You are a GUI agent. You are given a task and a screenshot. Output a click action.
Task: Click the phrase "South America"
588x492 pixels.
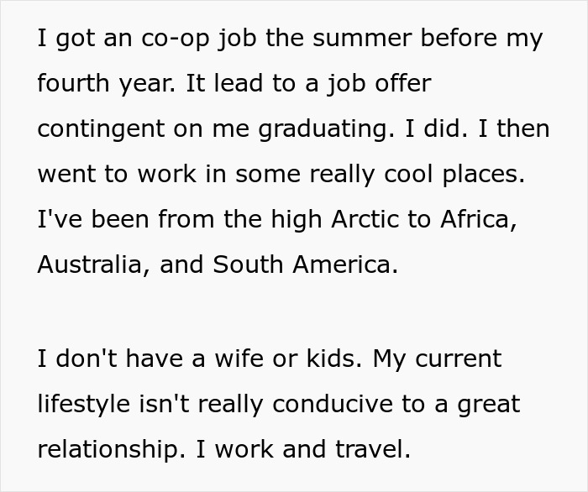[x=304, y=265]
